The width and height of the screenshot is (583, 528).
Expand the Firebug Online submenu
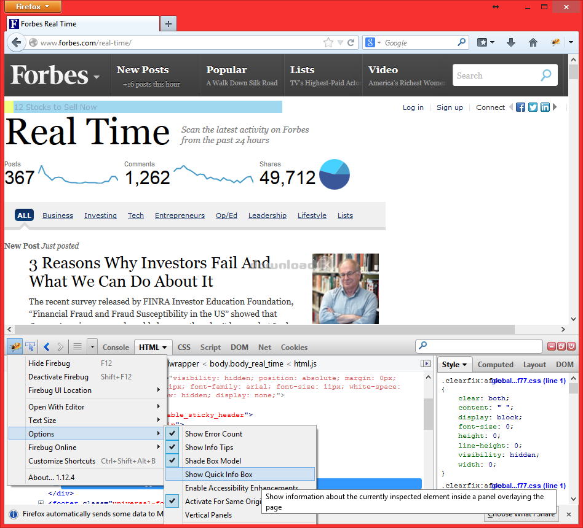coord(86,448)
